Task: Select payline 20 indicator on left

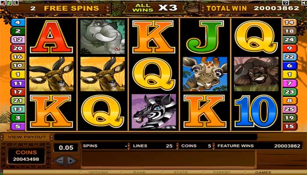Action: pos(18,48)
